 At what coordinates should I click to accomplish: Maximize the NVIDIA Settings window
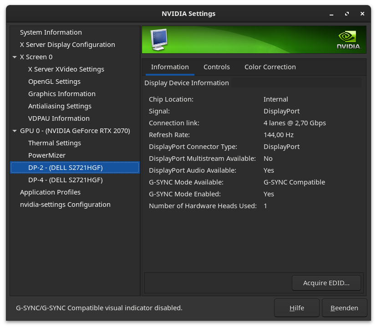[x=346, y=14]
